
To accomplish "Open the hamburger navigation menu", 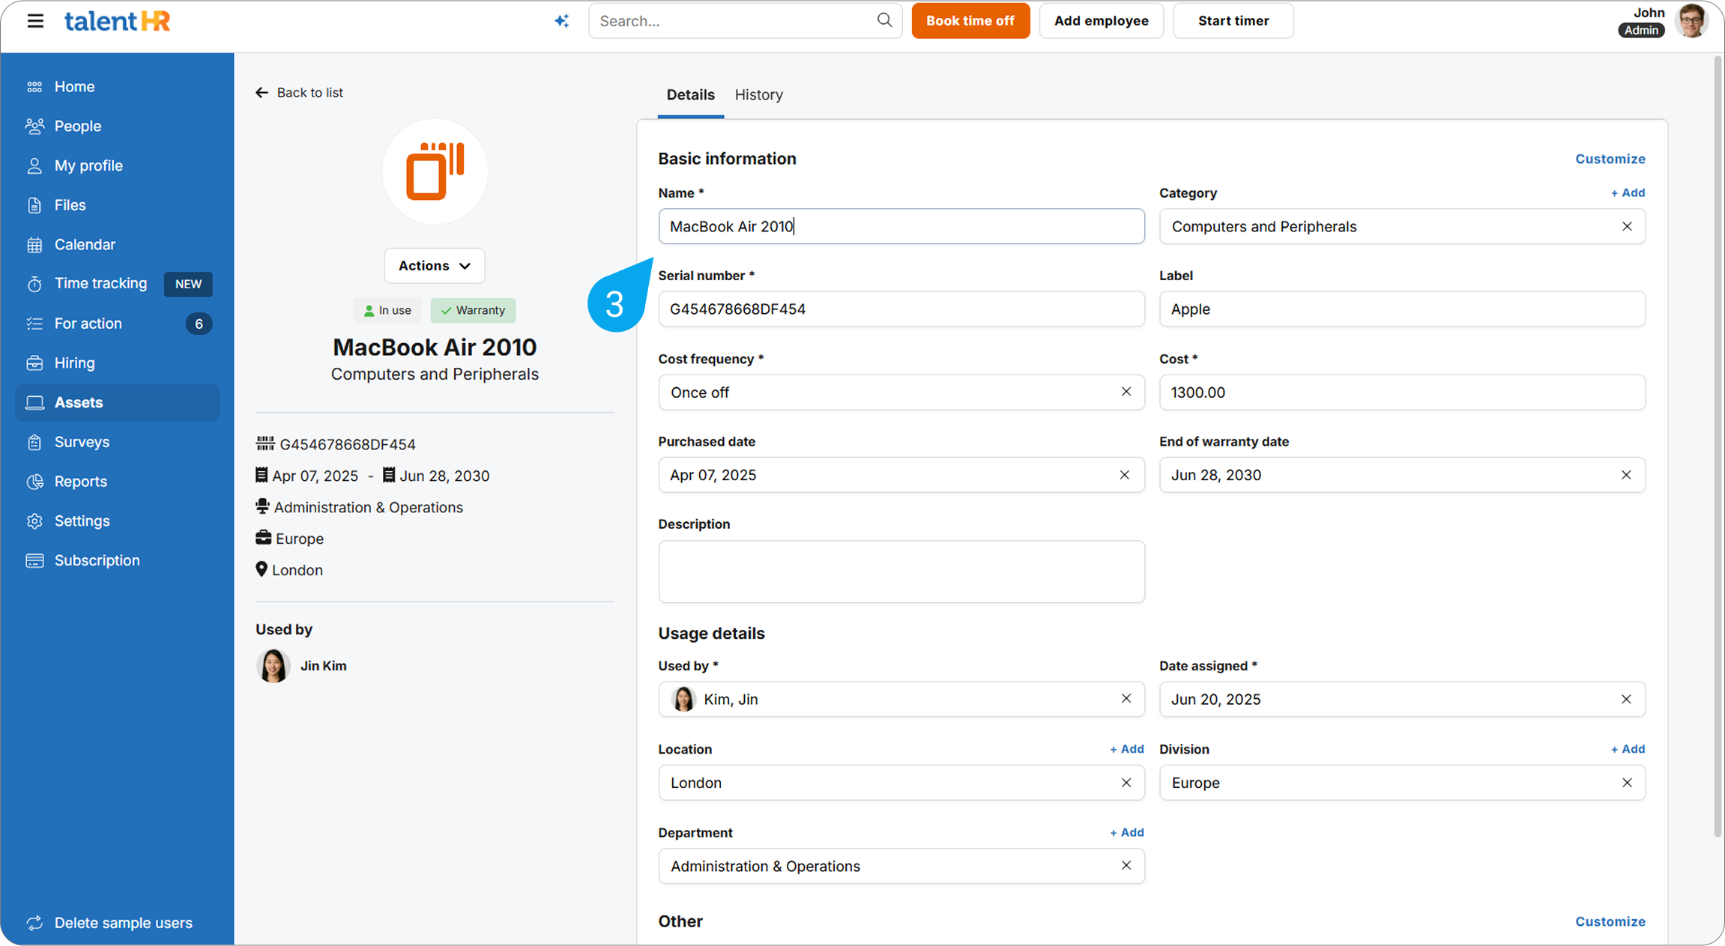I will (x=35, y=21).
